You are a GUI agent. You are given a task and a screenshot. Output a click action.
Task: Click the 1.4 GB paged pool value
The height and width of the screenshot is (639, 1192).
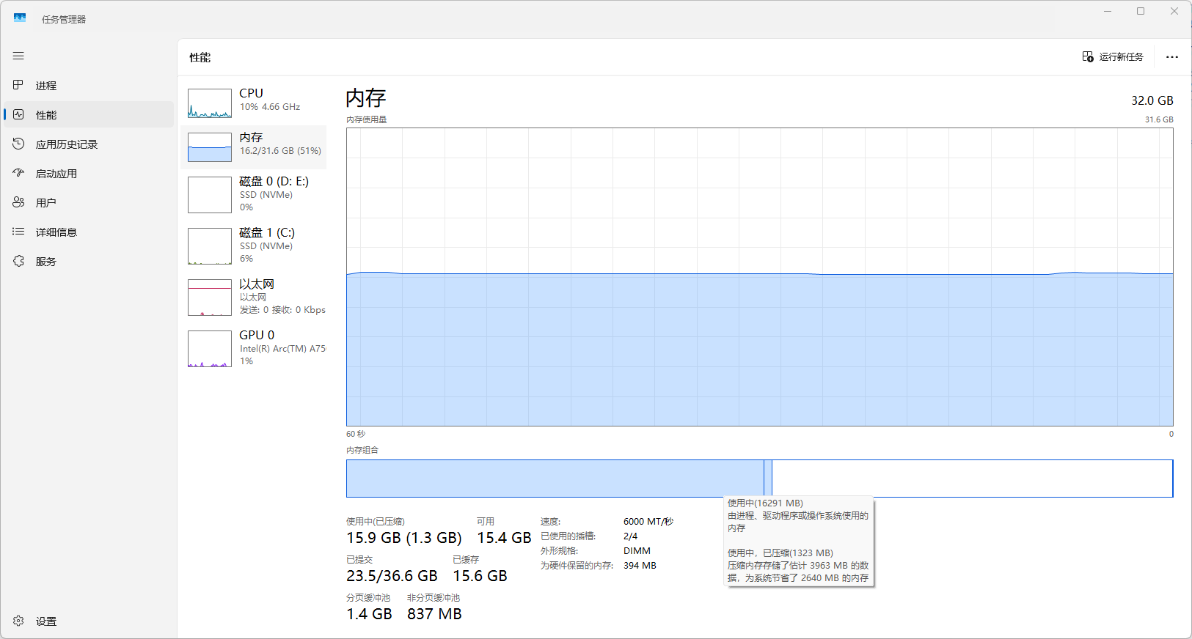pyautogui.click(x=369, y=614)
